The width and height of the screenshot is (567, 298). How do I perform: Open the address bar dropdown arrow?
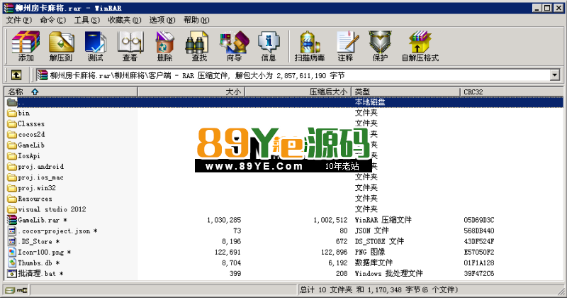click(555, 75)
